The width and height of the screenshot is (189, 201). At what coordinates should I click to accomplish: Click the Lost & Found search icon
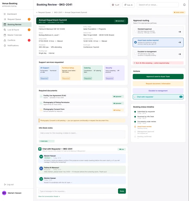(5, 30)
